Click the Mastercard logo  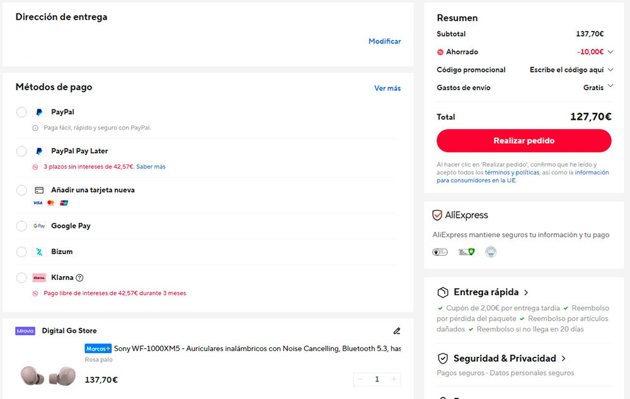tap(50, 203)
